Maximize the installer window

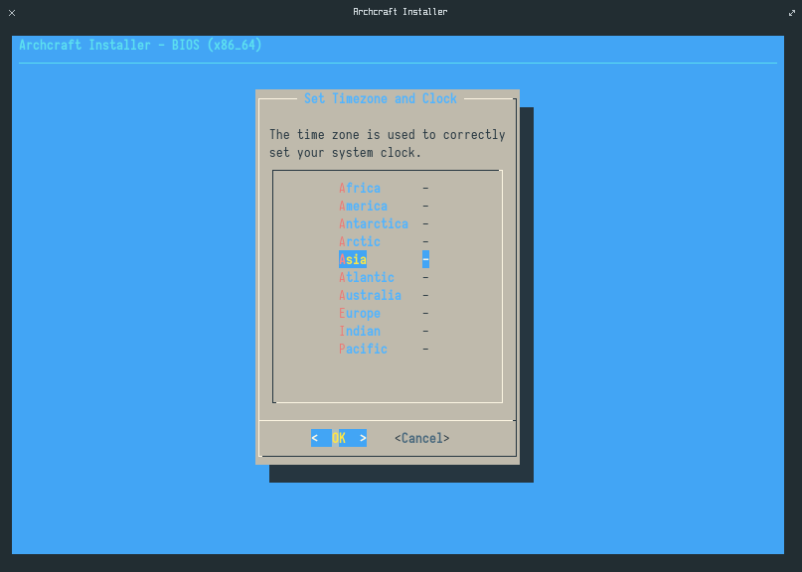point(792,13)
